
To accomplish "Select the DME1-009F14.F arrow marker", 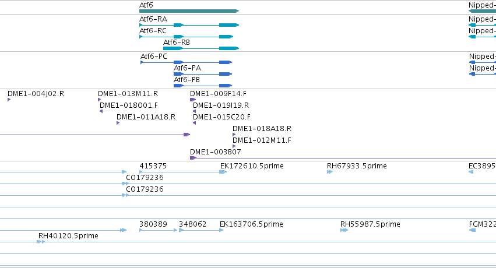I will (x=193, y=100).
